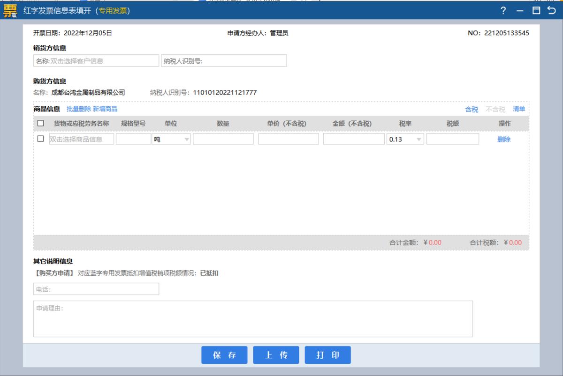Image resolution: width=563 pixels, height=376 pixels.
Task: Click the 保存 save button
Action: [x=224, y=355]
